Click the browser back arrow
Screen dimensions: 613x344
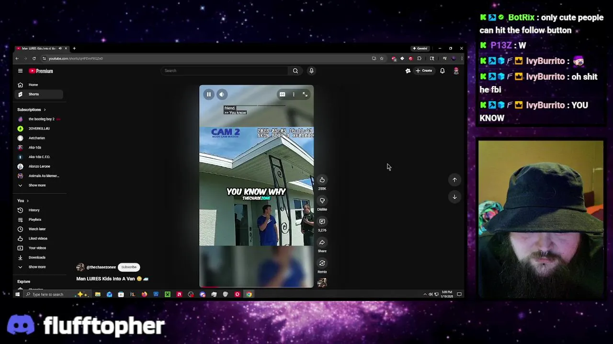[17, 58]
